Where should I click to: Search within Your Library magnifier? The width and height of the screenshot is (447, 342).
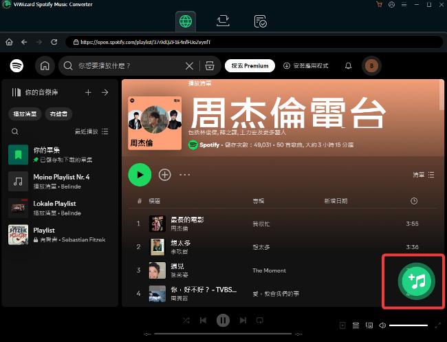tap(15, 131)
